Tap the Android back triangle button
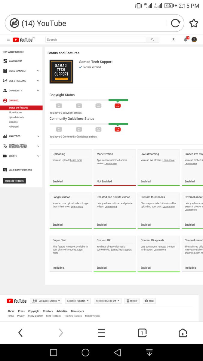Screen dimensions: 203x361 coord(118,353)
